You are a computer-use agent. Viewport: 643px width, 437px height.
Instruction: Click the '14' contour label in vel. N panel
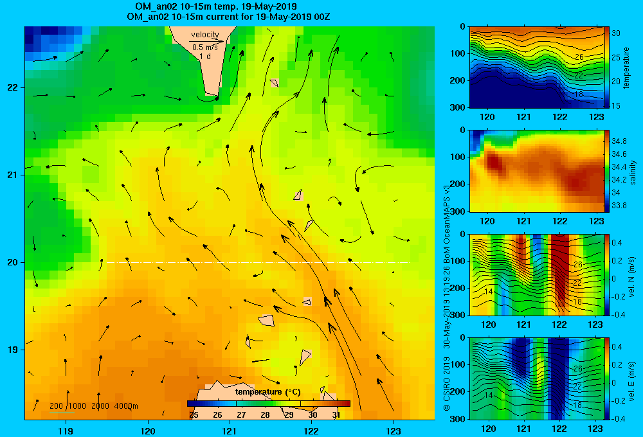488,292
